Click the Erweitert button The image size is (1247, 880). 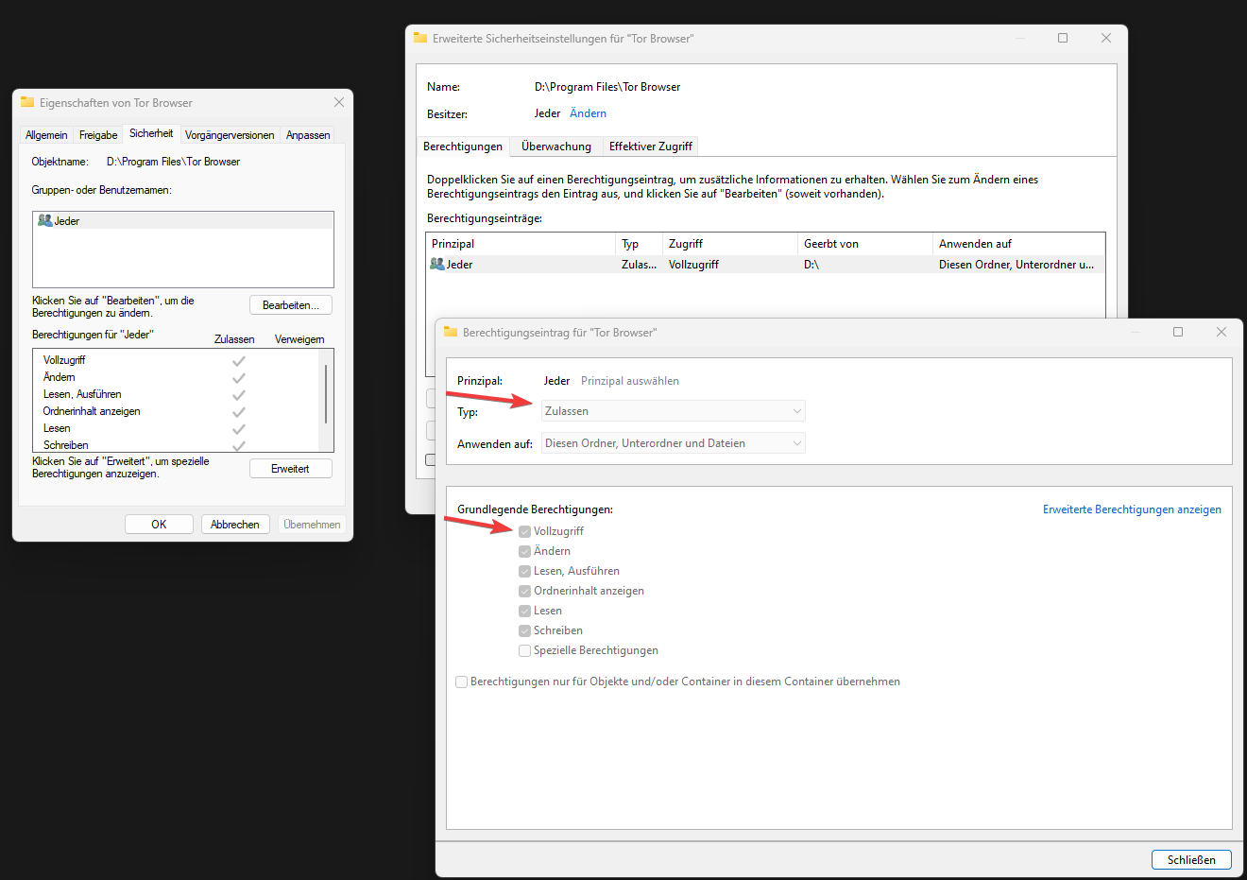click(291, 469)
